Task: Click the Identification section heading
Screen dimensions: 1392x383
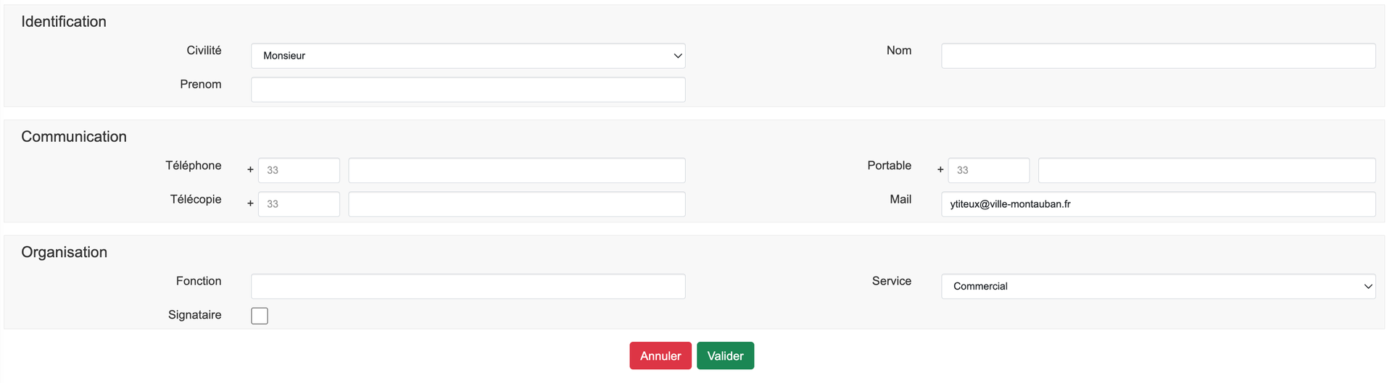Action: pos(64,22)
